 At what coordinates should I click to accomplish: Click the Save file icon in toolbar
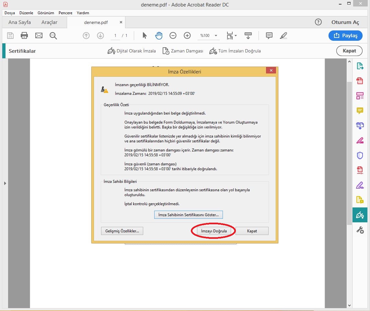10,36
